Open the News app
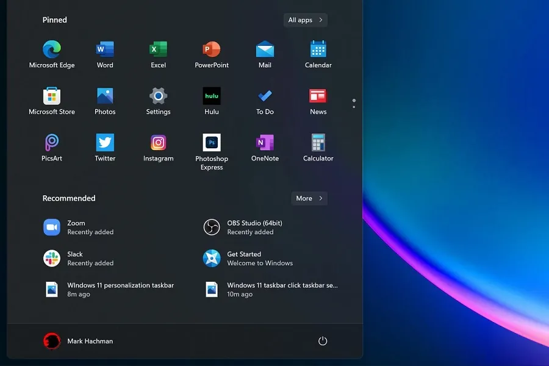 pos(318,101)
